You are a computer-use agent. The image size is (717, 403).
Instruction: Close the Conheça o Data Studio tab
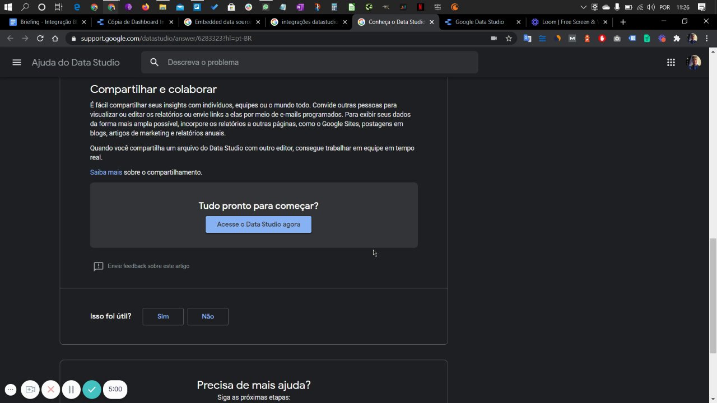pyautogui.click(x=431, y=22)
